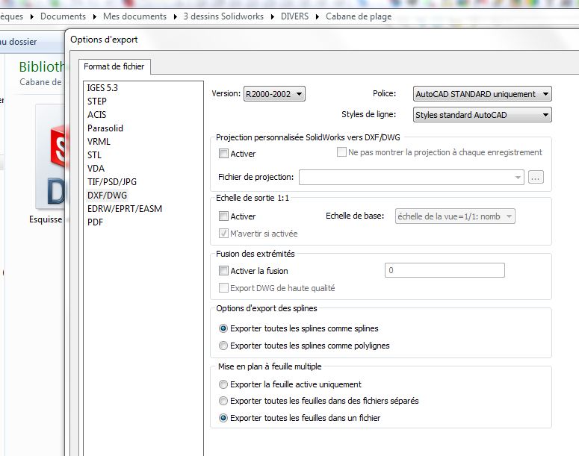
Task: Open Styles de ligne dropdown
Action: coord(483,115)
